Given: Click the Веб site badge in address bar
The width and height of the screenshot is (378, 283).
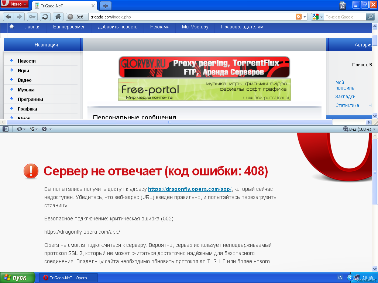Looking at the screenshot, I should (77, 17).
